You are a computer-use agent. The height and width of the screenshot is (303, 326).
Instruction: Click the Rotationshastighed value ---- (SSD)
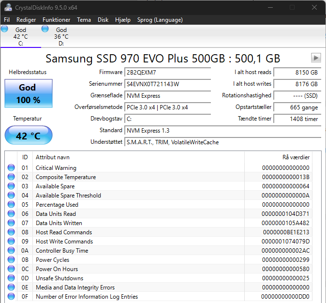click(297, 96)
